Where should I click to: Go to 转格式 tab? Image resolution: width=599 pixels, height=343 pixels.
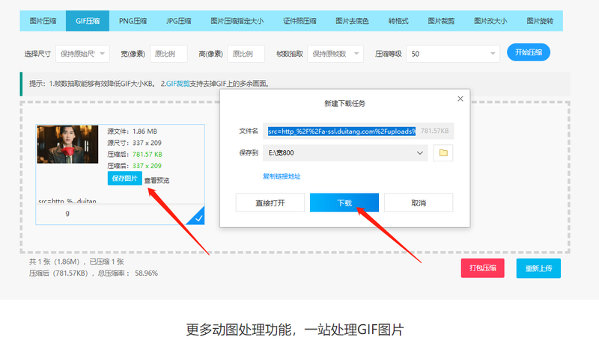point(398,21)
